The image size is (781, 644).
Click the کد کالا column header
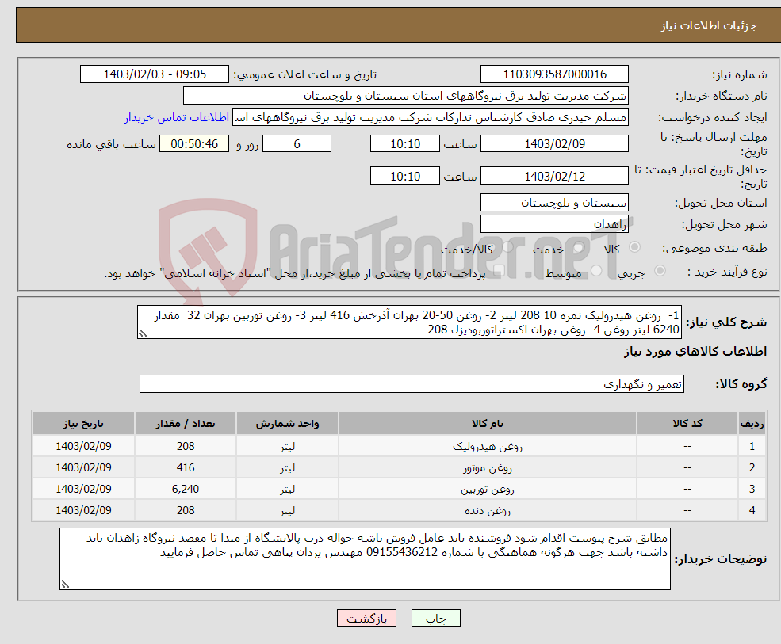click(x=687, y=424)
